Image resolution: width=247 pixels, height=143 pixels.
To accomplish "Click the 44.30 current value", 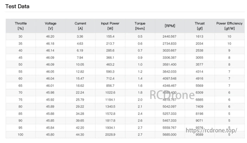I will tap(80, 135).
